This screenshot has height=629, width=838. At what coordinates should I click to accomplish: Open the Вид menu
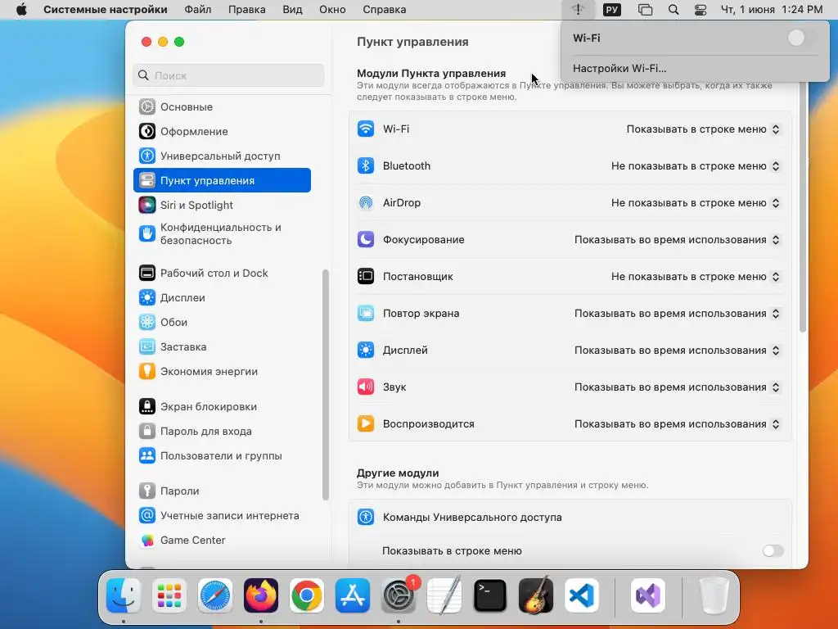click(292, 10)
